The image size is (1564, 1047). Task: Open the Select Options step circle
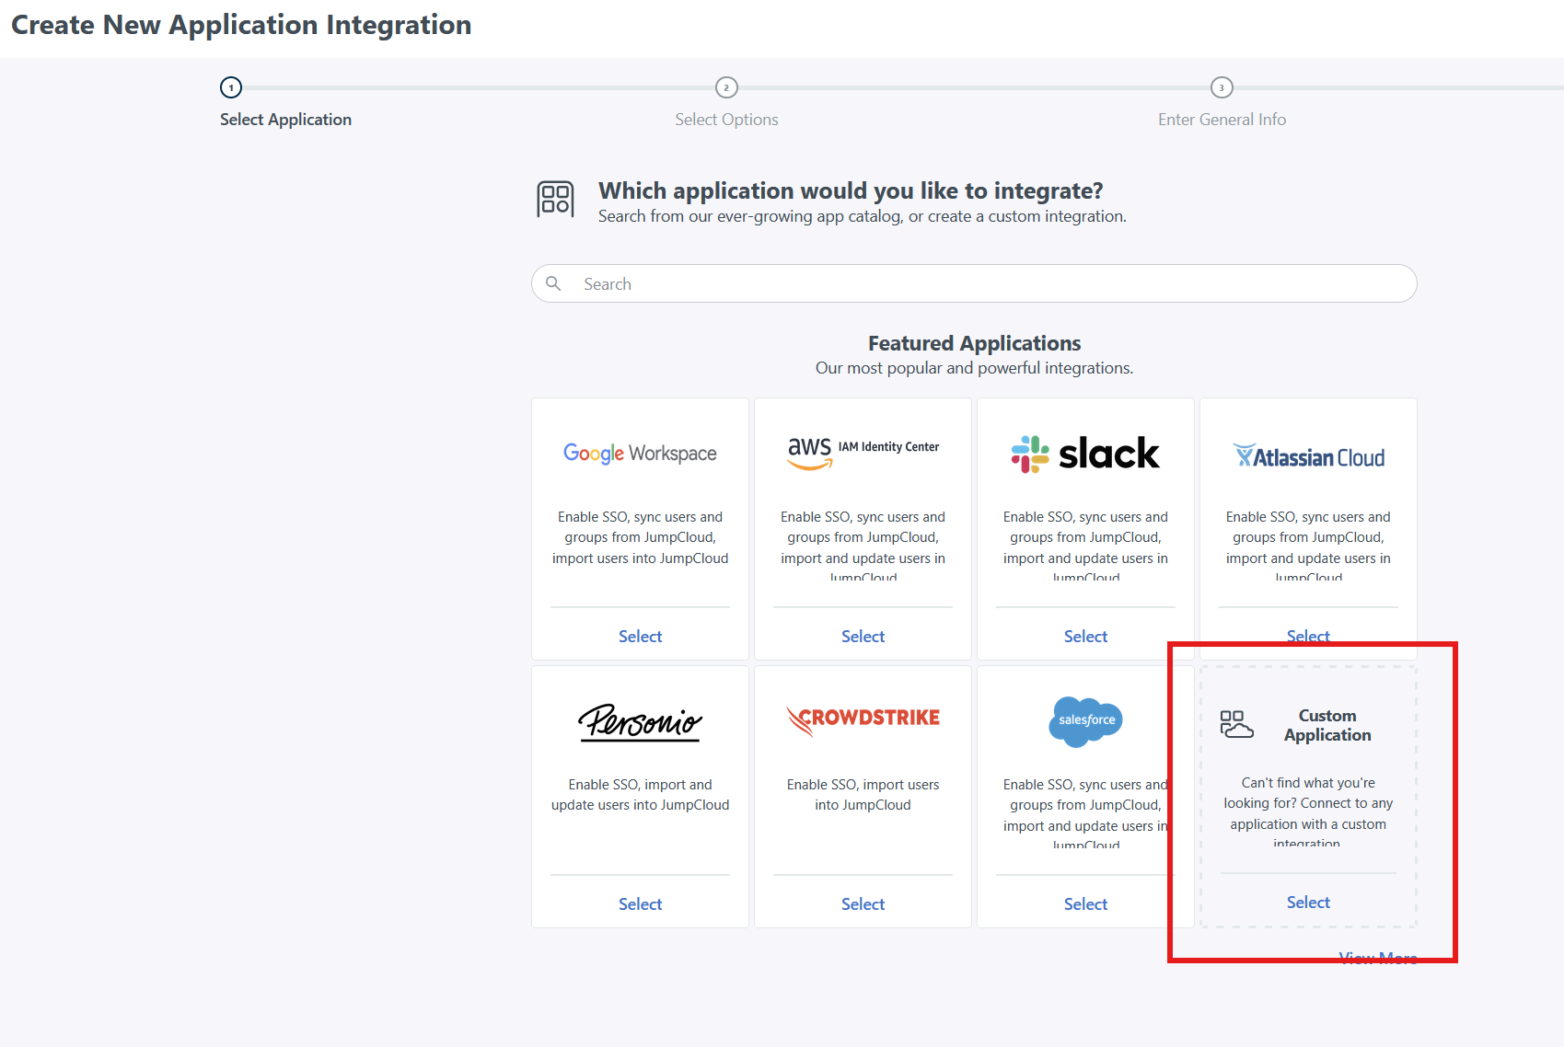(x=726, y=88)
